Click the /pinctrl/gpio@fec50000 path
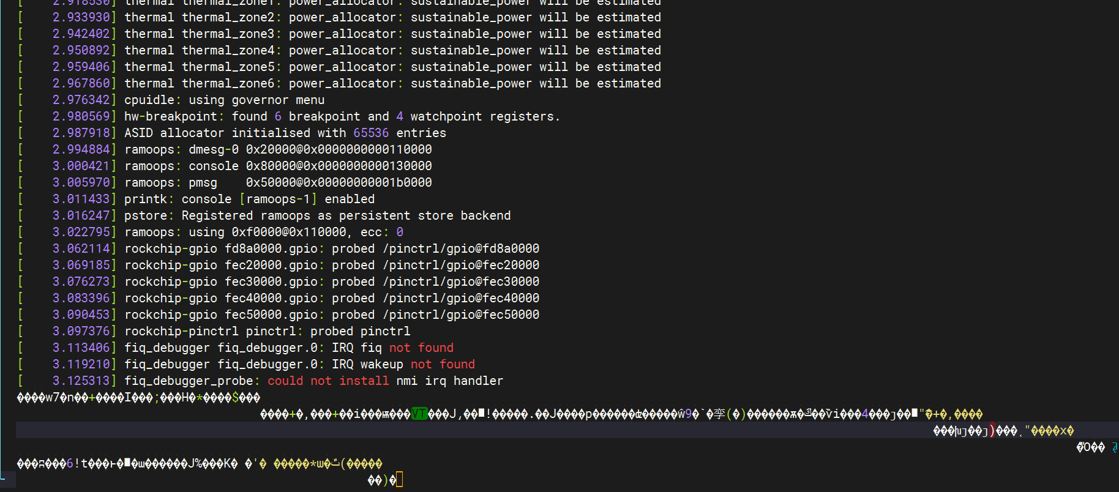The height and width of the screenshot is (492, 1119). [x=460, y=315]
